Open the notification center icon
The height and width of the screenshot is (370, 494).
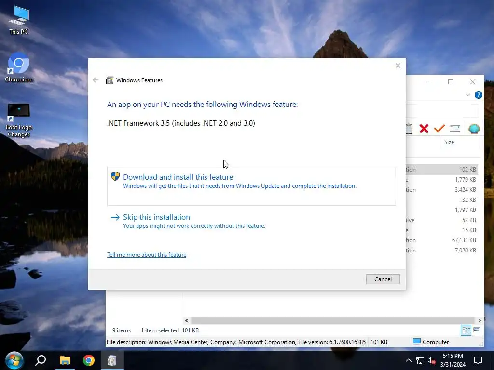pyautogui.click(x=478, y=360)
